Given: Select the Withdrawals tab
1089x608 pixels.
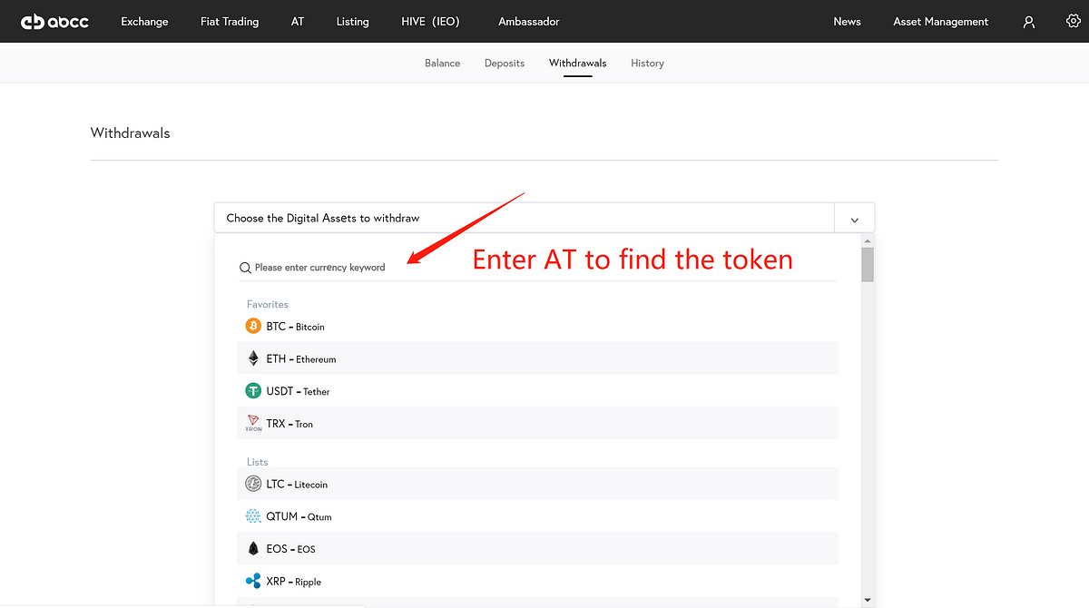Looking at the screenshot, I should coord(577,64).
